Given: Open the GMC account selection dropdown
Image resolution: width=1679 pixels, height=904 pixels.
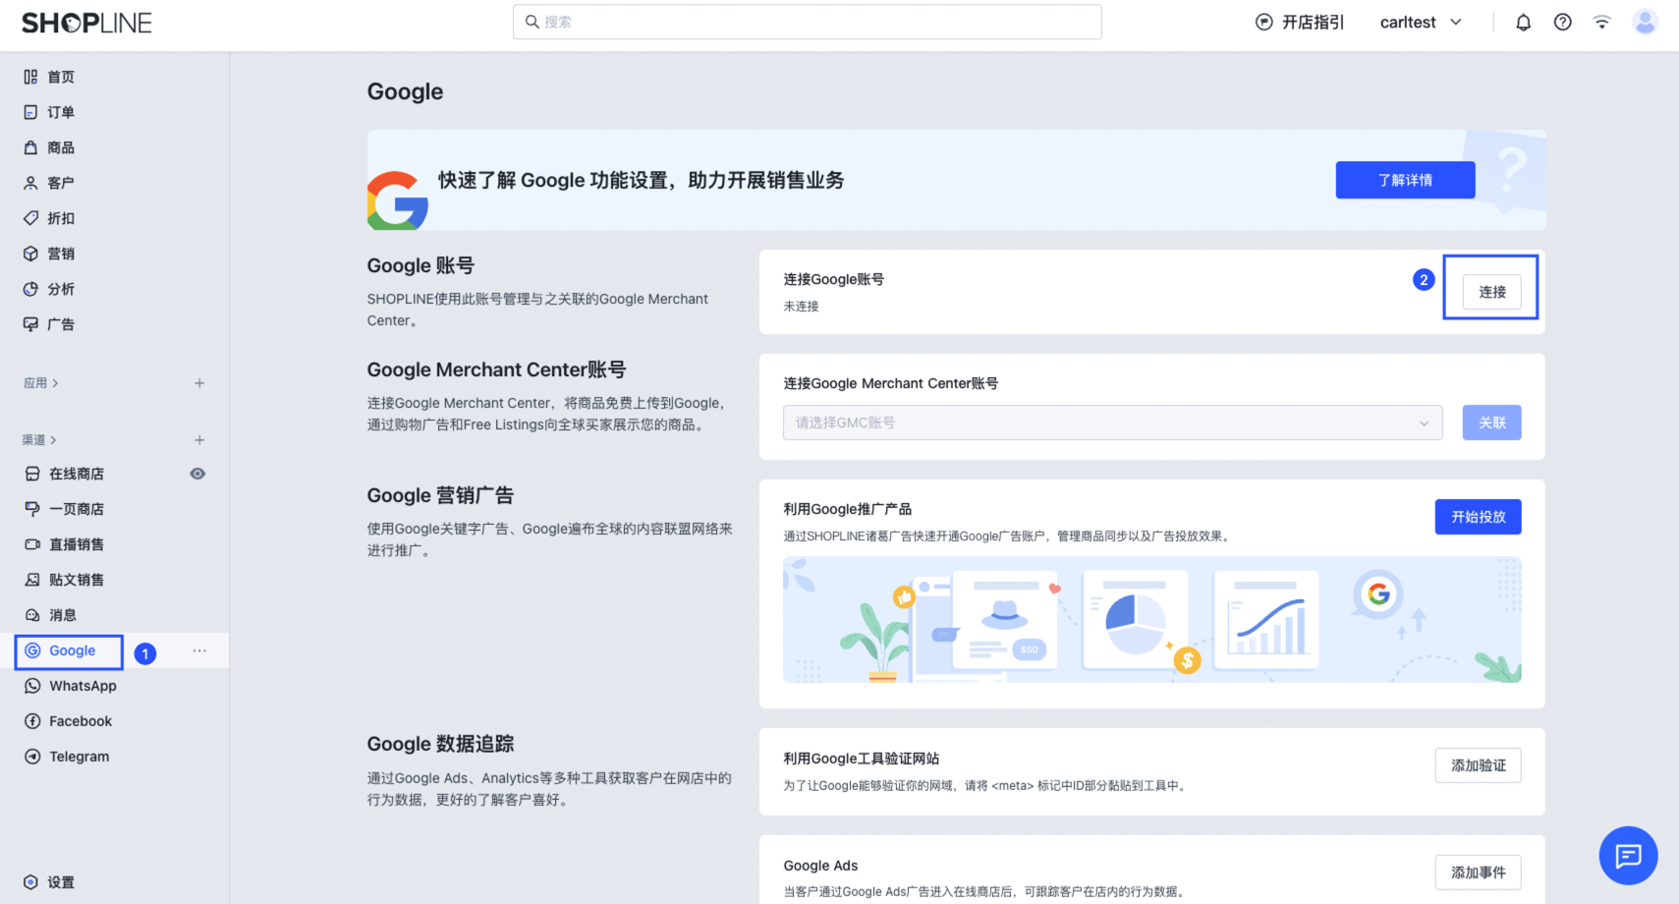Looking at the screenshot, I should tap(1112, 423).
